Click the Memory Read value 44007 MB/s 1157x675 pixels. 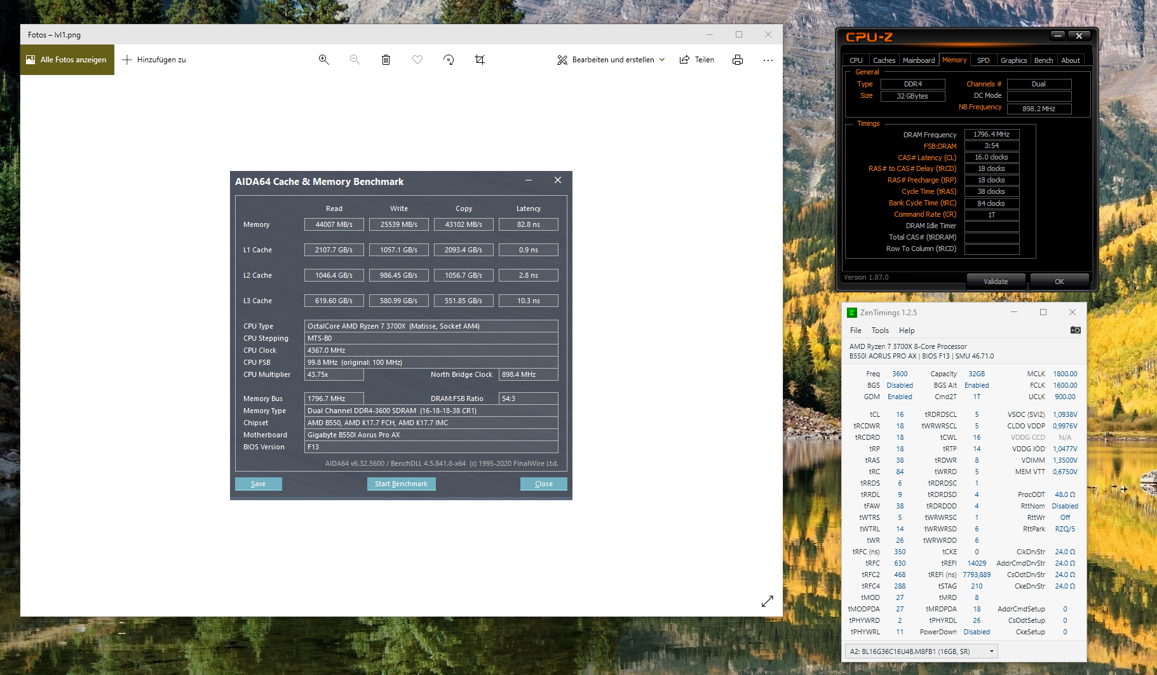click(x=334, y=224)
